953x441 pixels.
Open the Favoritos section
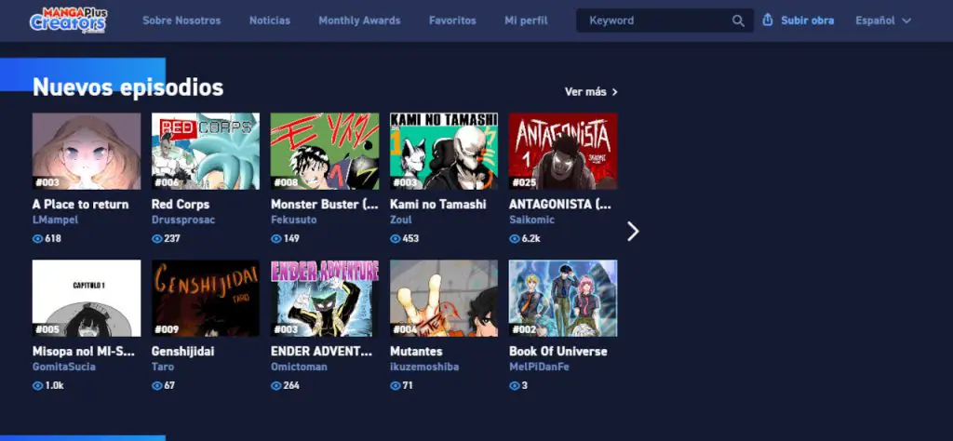click(452, 20)
